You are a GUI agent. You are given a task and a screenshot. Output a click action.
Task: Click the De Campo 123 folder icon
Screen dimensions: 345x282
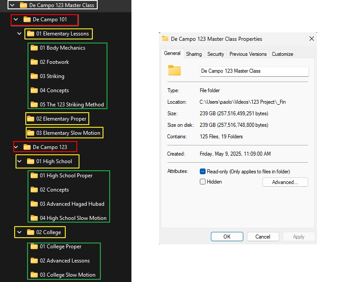tap(27, 147)
